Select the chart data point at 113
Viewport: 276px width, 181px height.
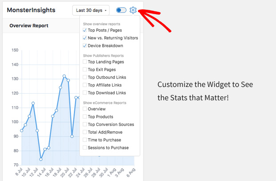33,103
